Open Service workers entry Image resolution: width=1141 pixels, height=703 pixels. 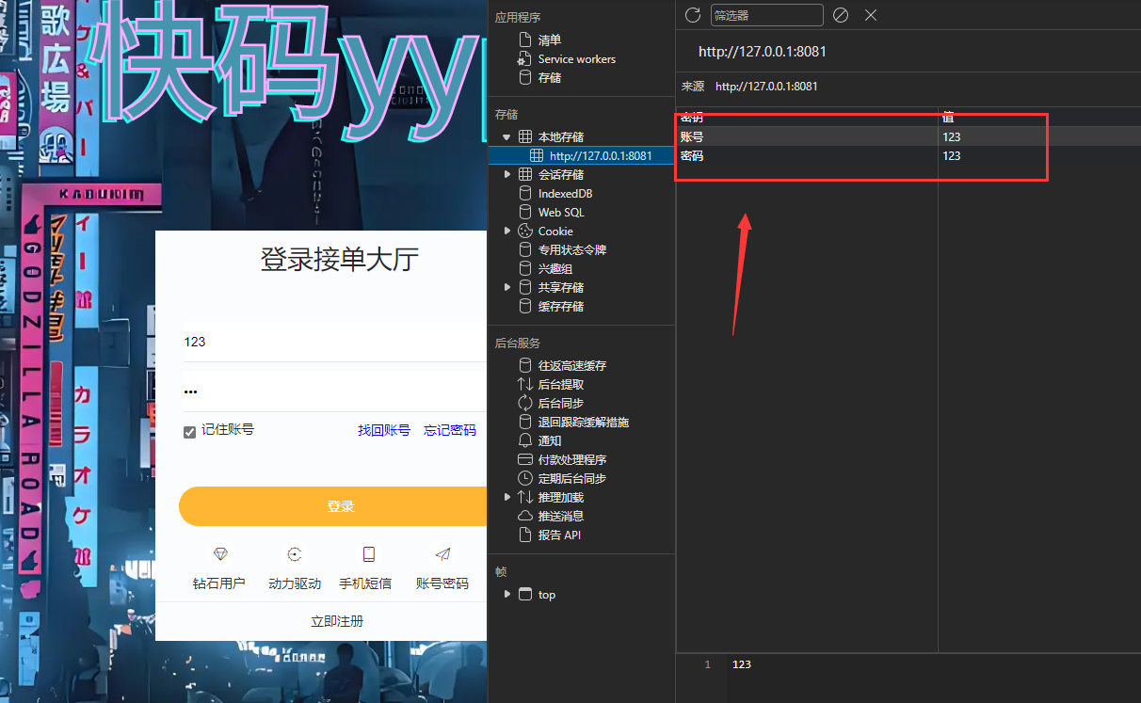(576, 59)
